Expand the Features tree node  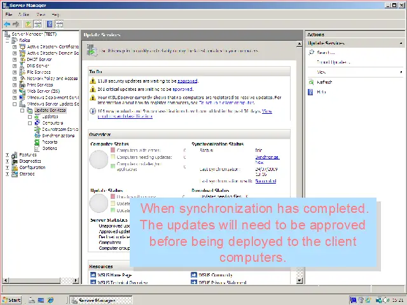pyautogui.click(x=7, y=155)
